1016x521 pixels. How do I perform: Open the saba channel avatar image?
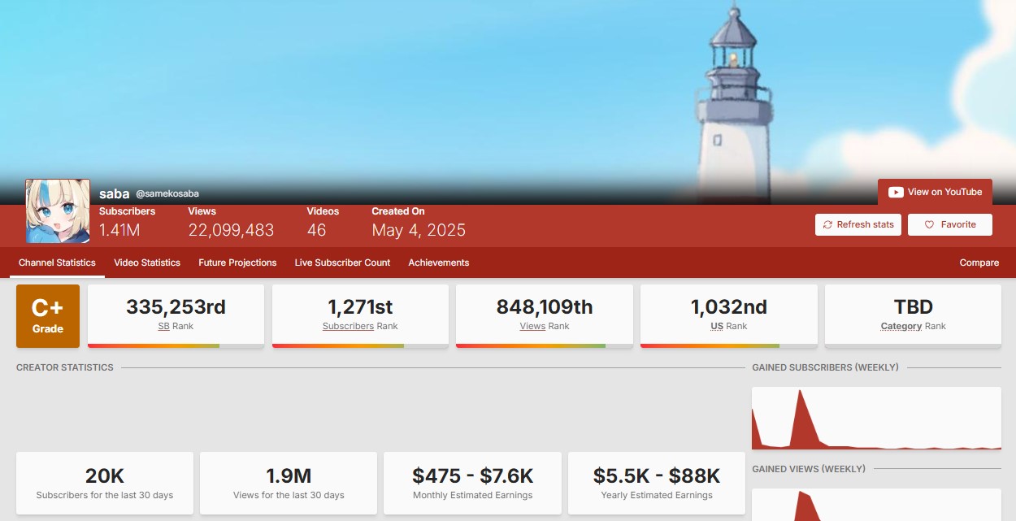tap(58, 211)
